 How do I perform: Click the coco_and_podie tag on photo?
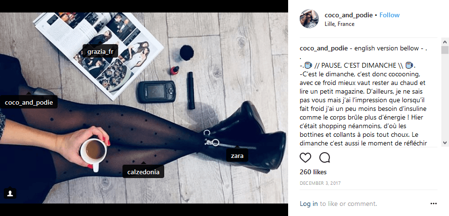point(29,102)
